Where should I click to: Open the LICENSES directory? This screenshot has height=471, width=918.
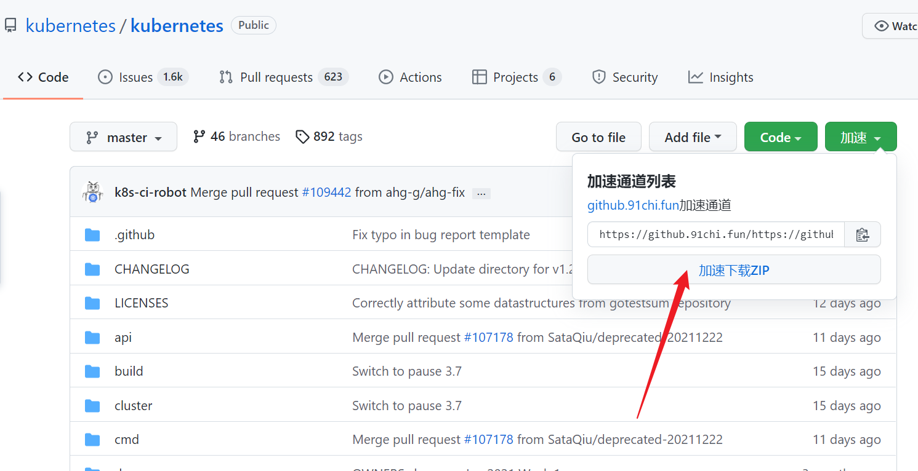point(142,303)
